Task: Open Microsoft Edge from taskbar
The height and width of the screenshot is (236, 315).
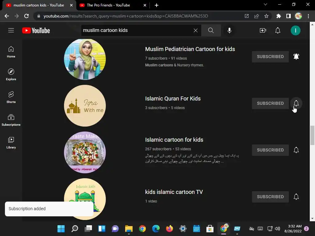Action: [156, 229]
